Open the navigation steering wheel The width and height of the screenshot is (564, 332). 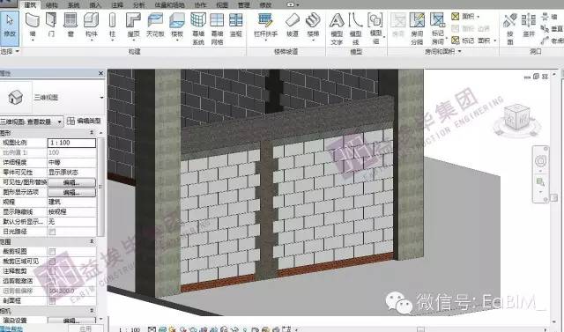(540, 161)
